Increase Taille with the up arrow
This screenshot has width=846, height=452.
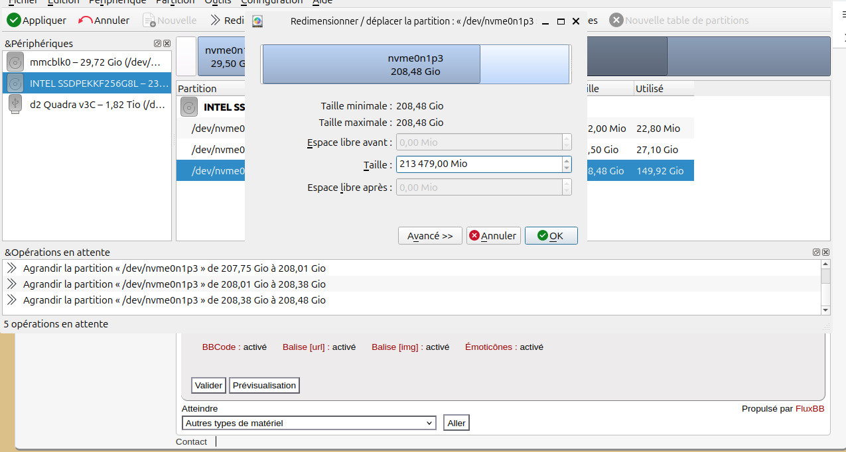coord(567,160)
